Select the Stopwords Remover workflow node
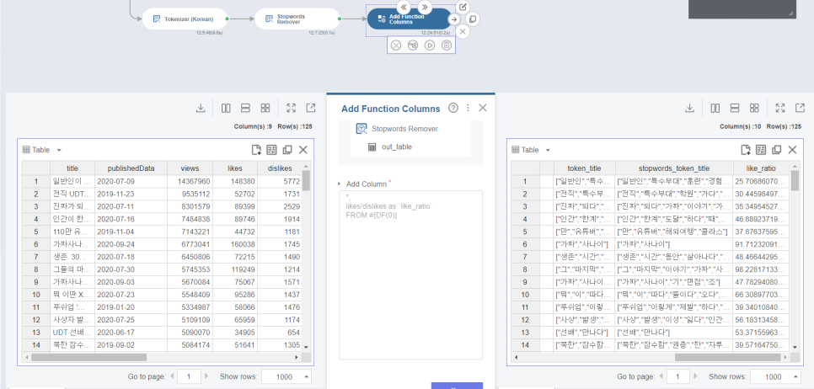Screen dimensions: 814x389 [x=297, y=19]
